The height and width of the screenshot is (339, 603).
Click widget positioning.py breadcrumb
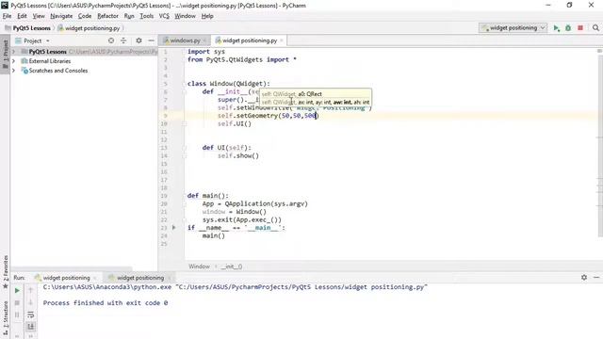coord(92,28)
